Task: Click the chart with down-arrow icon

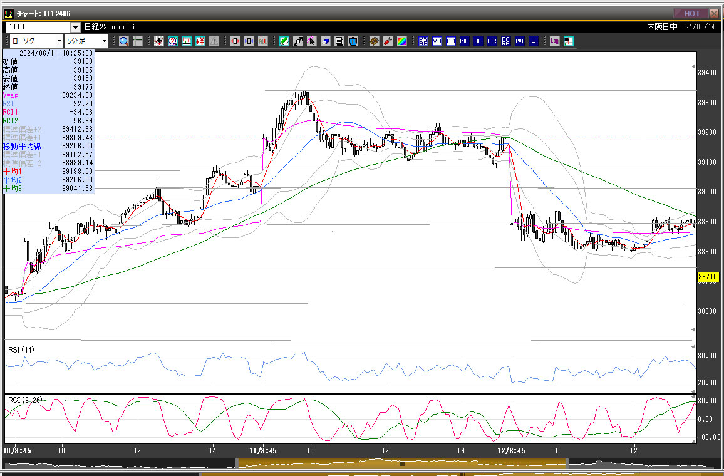Action: pyautogui.click(x=159, y=41)
